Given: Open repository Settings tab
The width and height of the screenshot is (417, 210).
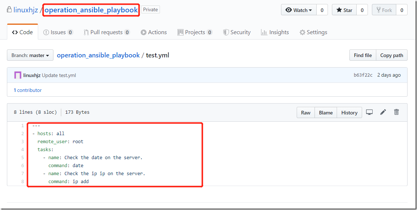Looking at the screenshot, I should [x=313, y=32].
